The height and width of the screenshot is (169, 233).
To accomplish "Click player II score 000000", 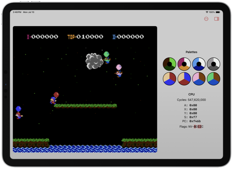I will [x=128, y=37].
